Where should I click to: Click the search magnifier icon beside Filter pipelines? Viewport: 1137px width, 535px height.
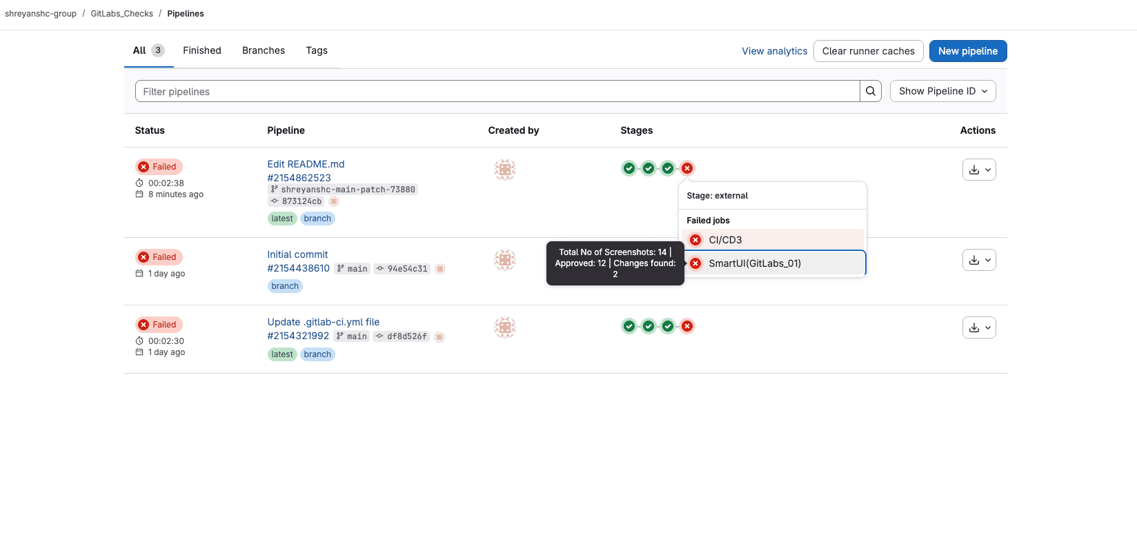click(x=871, y=91)
